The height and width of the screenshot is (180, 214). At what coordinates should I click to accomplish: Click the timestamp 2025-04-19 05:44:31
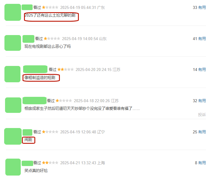pyautogui.click(x=78, y=7)
